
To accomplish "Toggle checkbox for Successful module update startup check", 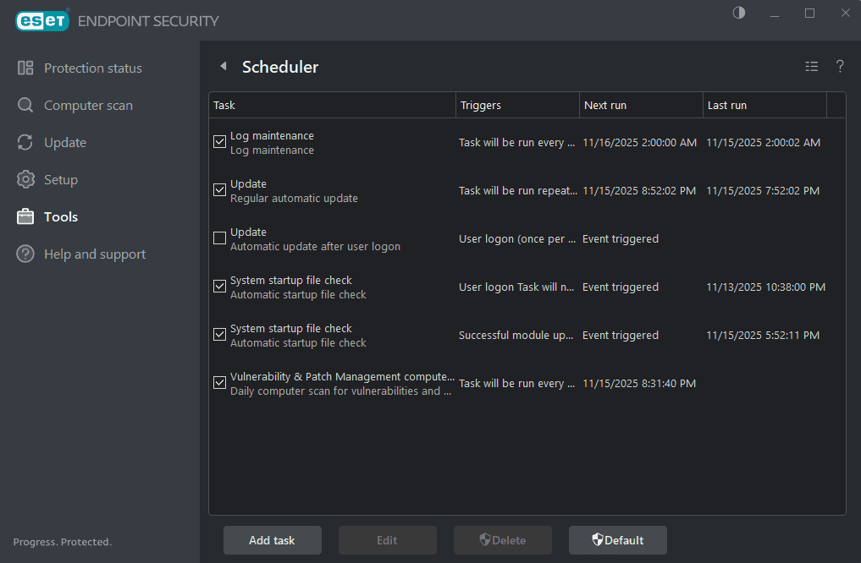I will pos(219,335).
